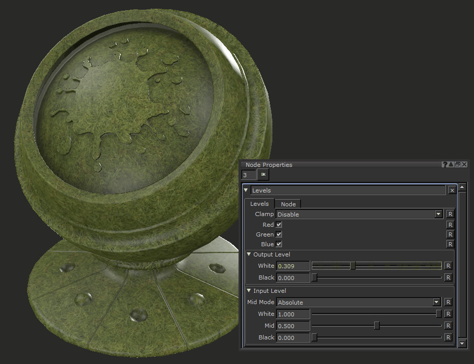The image size is (474, 364).
Task: Reset the Clamp setting with its R button
Action: point(449,214)
